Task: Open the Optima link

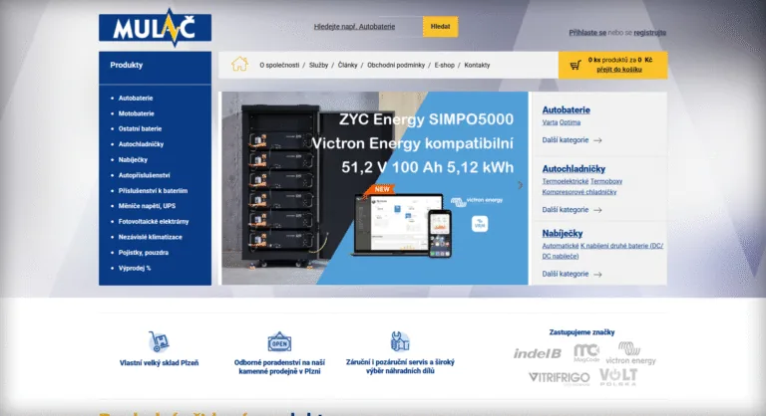Action: (570, 122)
